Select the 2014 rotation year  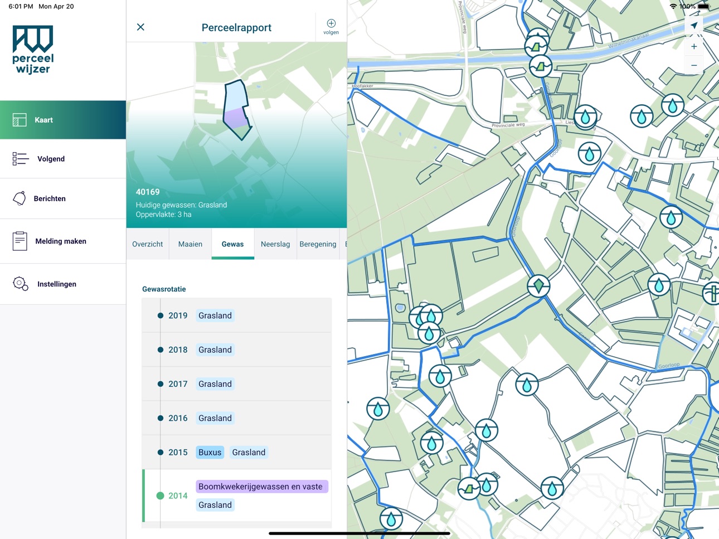point(178,496)
